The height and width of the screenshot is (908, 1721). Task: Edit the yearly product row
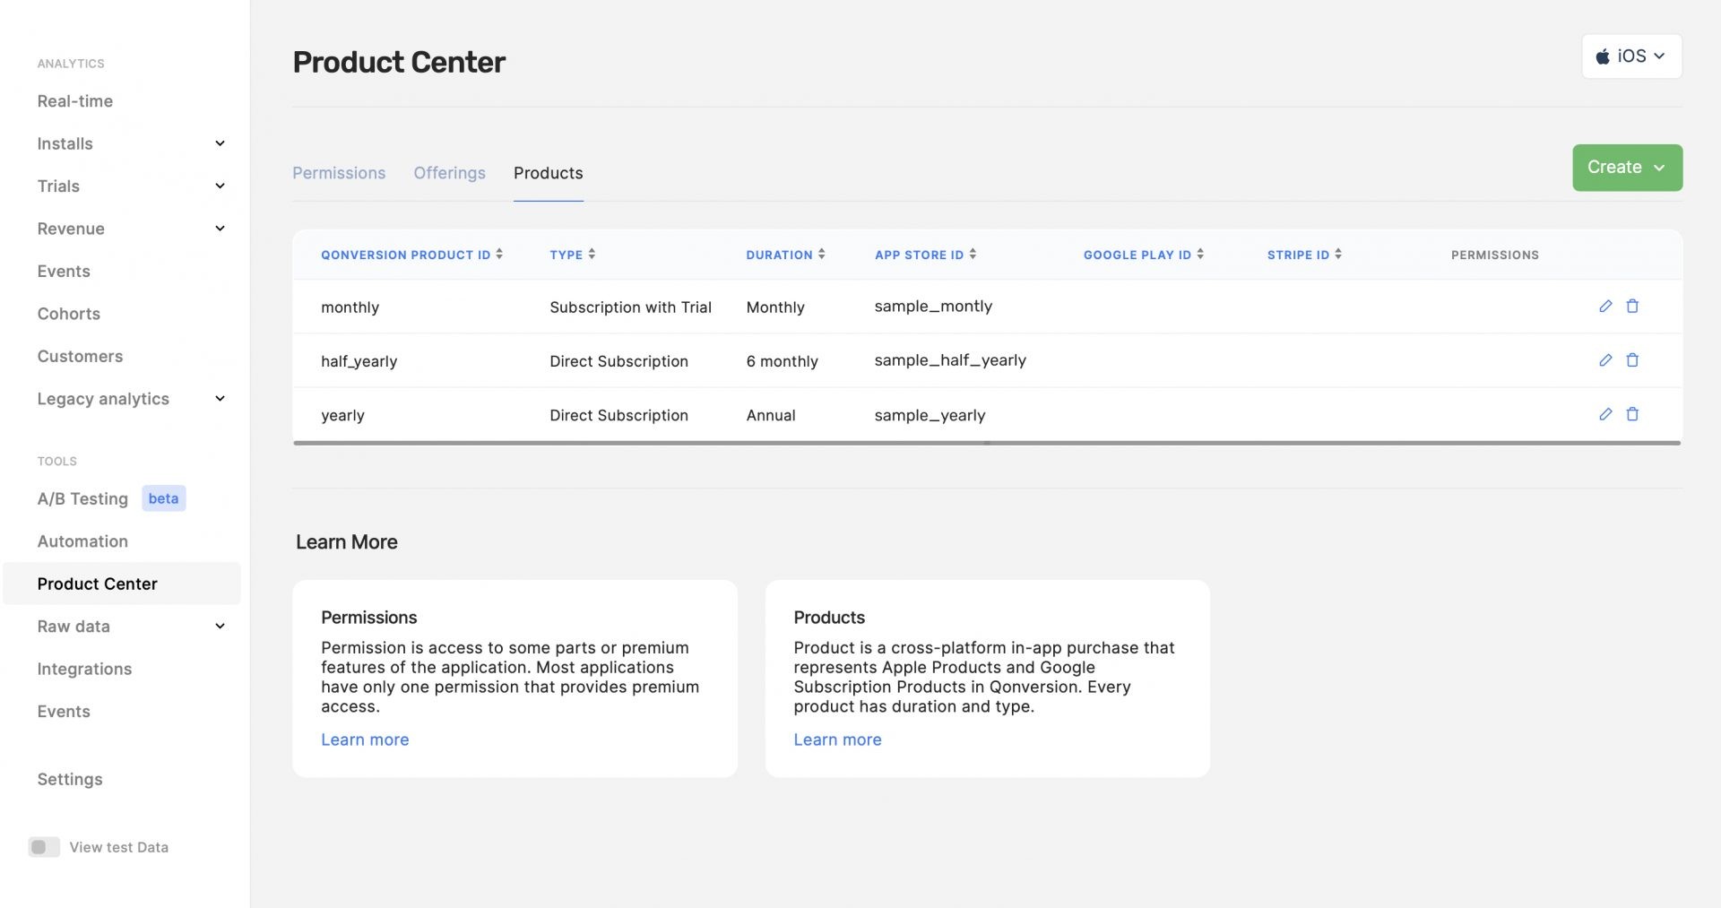click(x=1604, y=414)
